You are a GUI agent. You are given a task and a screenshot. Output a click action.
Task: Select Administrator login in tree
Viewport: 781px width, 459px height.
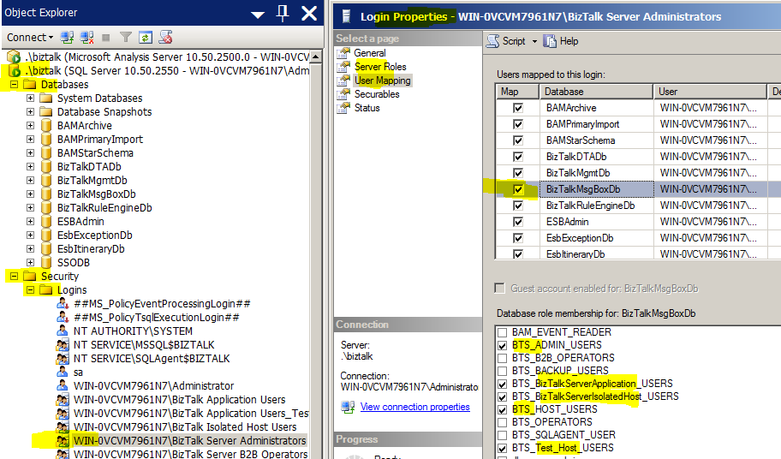(153, 386)
